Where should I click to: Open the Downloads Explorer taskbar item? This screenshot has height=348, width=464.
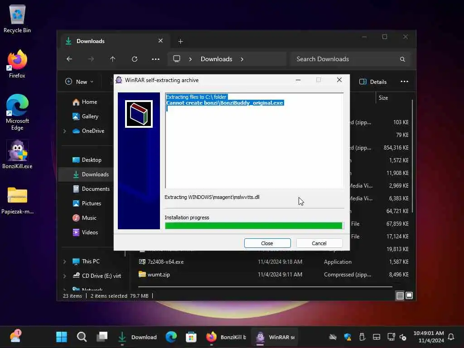(138, 337)
